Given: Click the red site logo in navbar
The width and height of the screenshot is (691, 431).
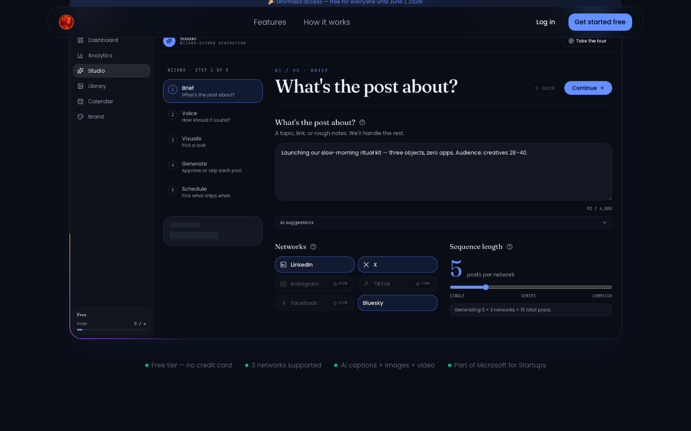Looking at the screenshot, I should point(66,22).
